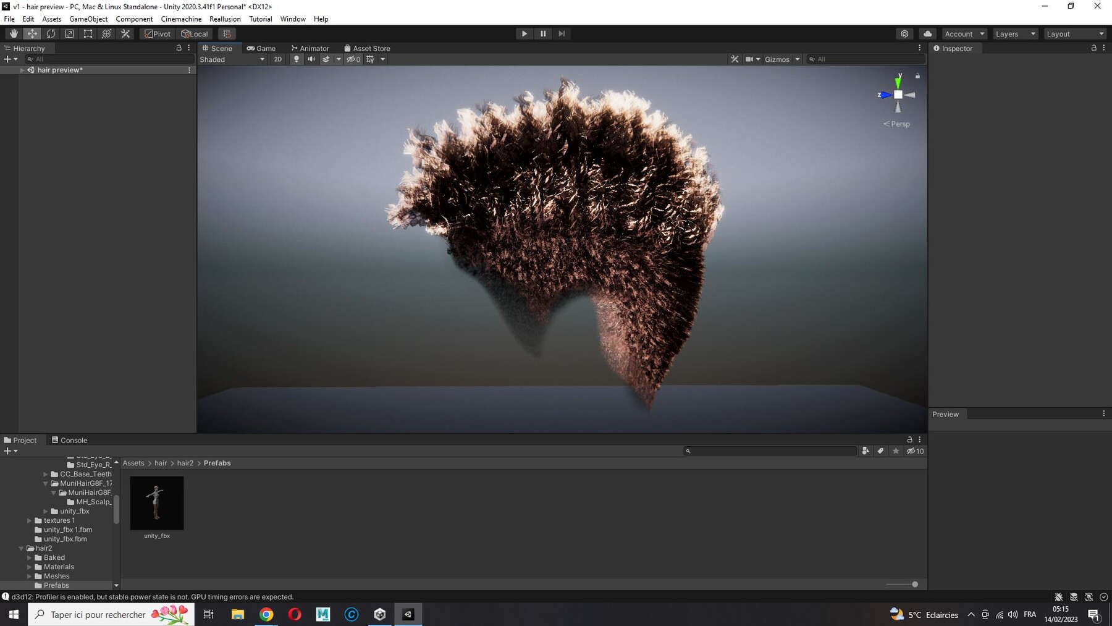Open the Account dropdown
Viewport: 1112px width, 626px height.
[x=964, y=33]
